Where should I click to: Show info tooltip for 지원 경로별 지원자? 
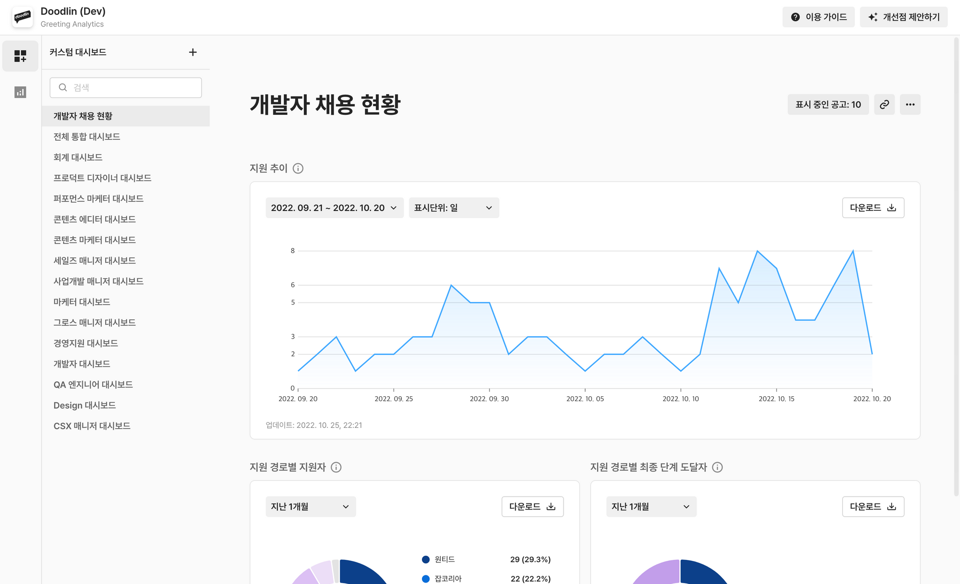tap(336, 467)
